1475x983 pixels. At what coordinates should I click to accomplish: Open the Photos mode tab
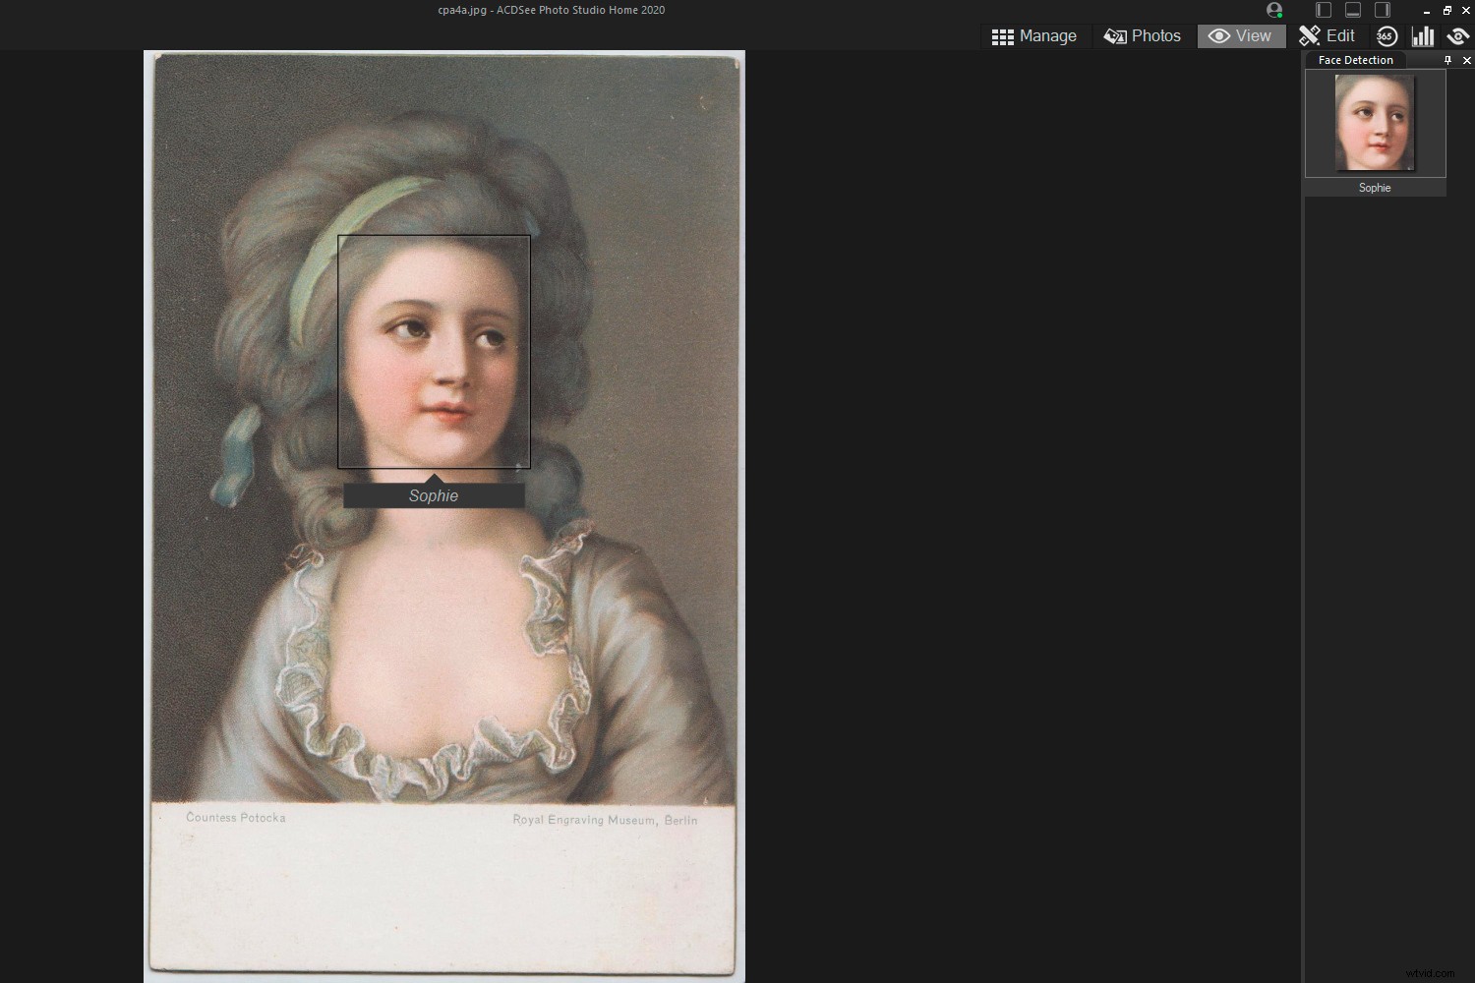[1143, 36]
